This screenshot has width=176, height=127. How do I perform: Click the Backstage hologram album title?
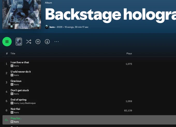(x=111, y=15)
